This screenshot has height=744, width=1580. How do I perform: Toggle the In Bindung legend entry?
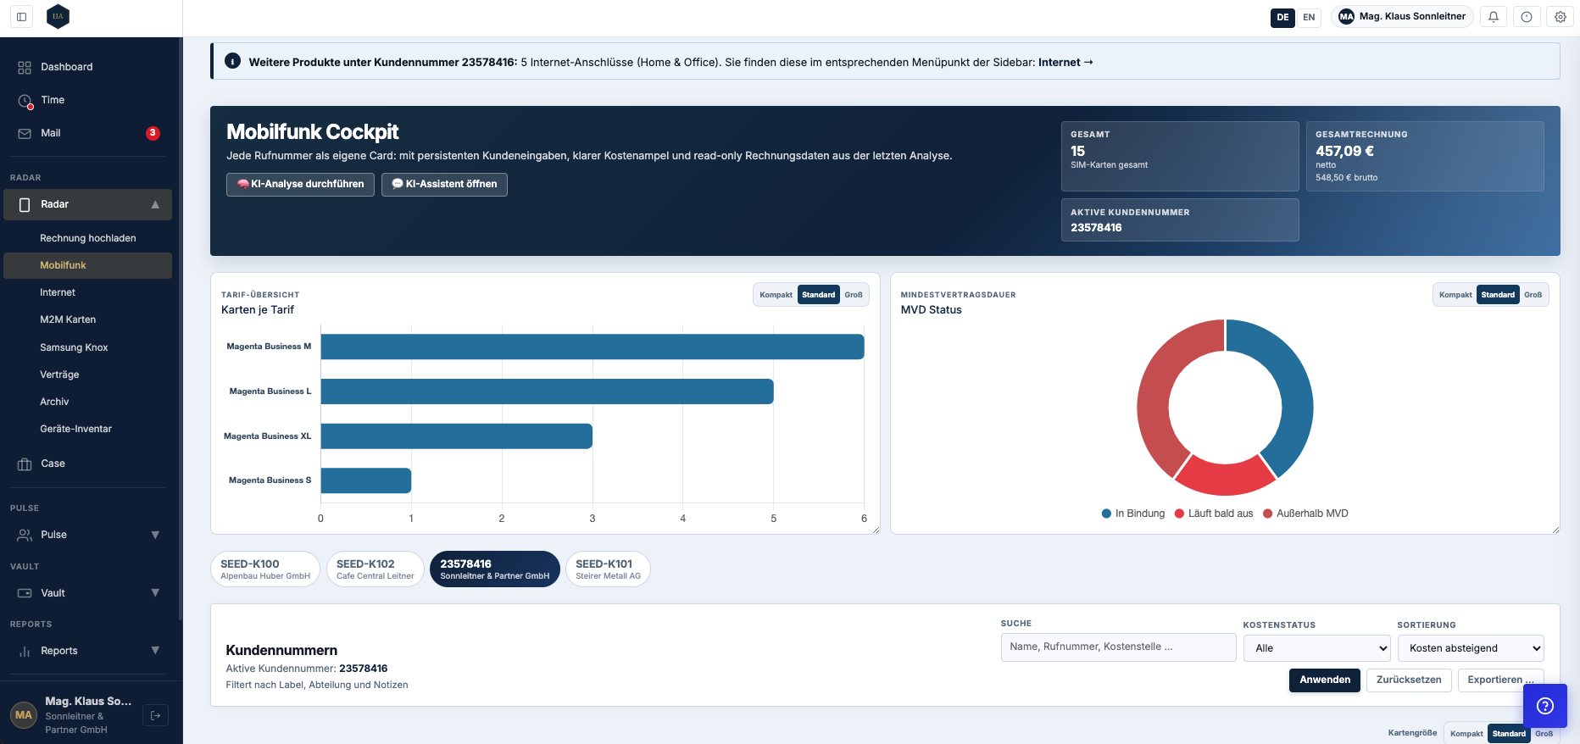pyautogui.click(x=1132, y=514)
